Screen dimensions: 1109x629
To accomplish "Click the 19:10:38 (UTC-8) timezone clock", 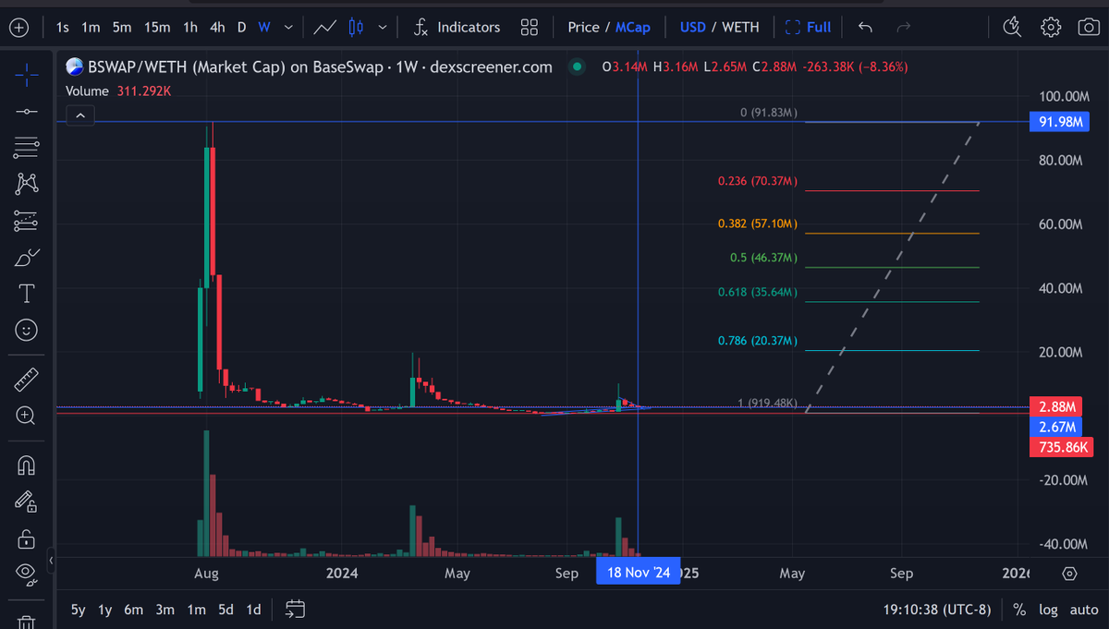I will 936,610.
